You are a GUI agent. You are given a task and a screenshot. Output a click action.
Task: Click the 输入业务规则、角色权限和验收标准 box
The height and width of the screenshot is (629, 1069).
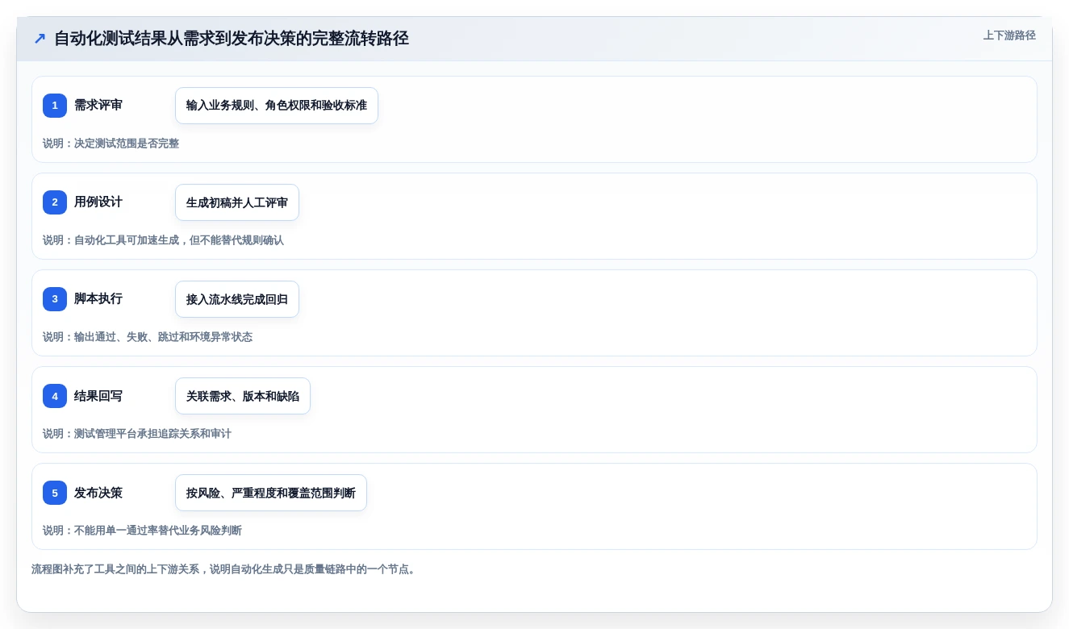point(277,106)
